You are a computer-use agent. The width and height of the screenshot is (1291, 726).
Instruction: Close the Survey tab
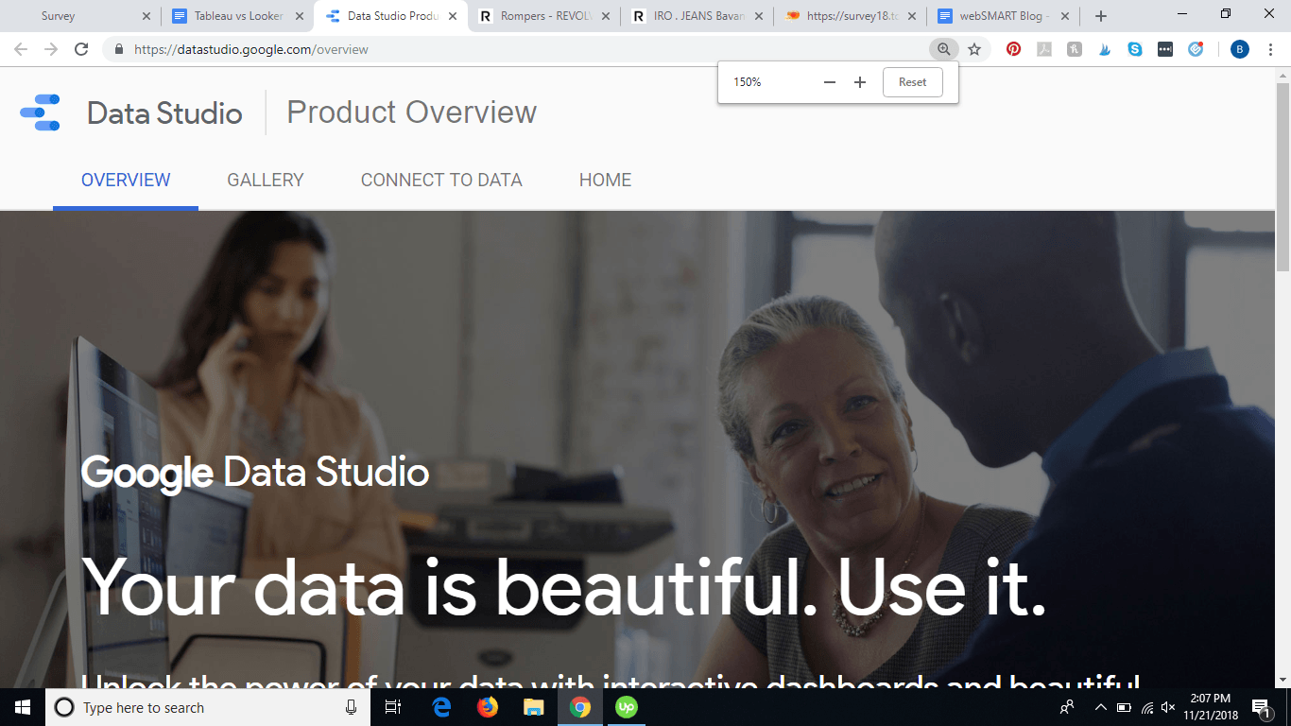(x=146, y=16)
